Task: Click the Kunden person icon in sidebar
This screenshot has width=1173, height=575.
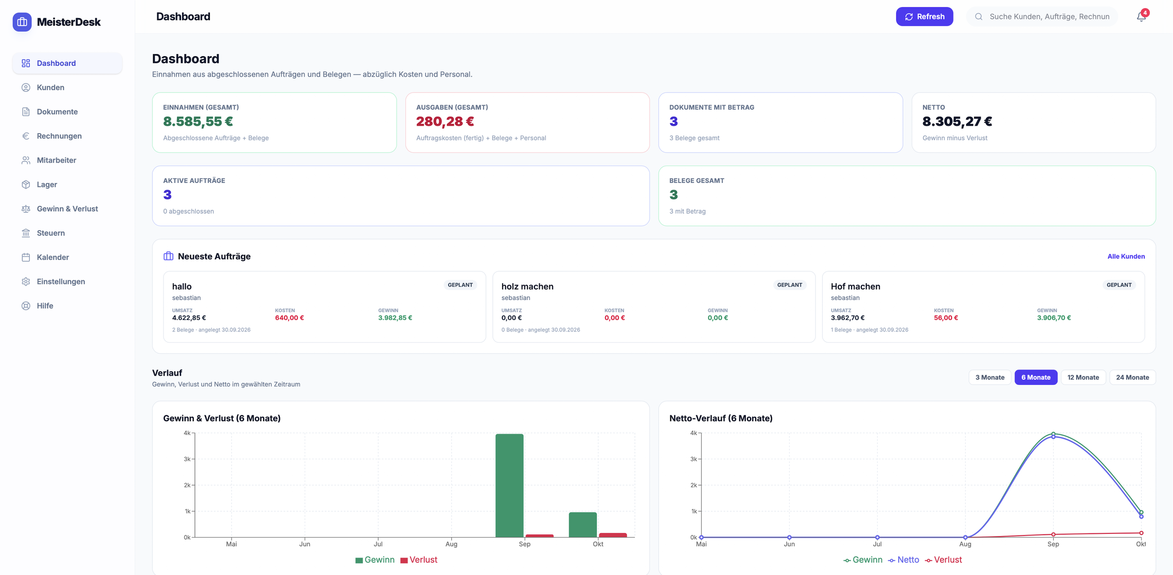Action: tap(26, 87)
